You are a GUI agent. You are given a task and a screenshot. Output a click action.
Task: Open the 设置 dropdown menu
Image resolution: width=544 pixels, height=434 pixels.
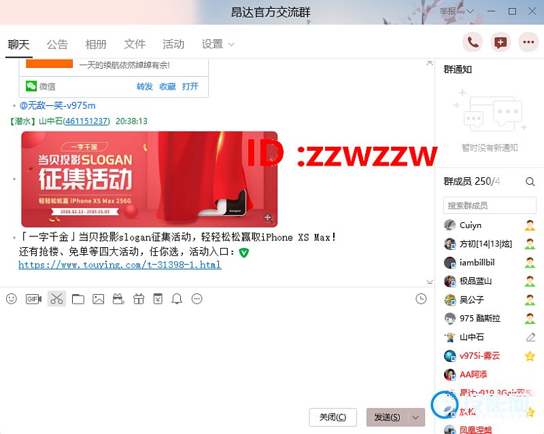(x=218, y=44)
